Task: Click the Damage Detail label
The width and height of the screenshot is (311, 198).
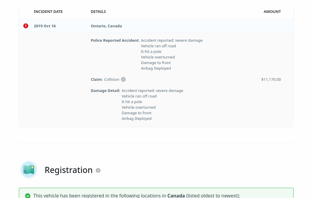Action: pos(106,91)
